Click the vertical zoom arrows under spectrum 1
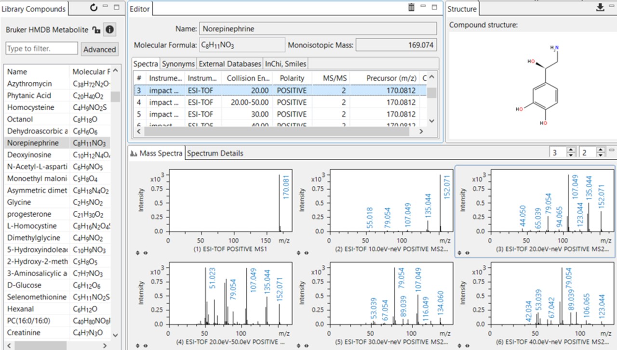The image size is (617, 350). [138, 253]
